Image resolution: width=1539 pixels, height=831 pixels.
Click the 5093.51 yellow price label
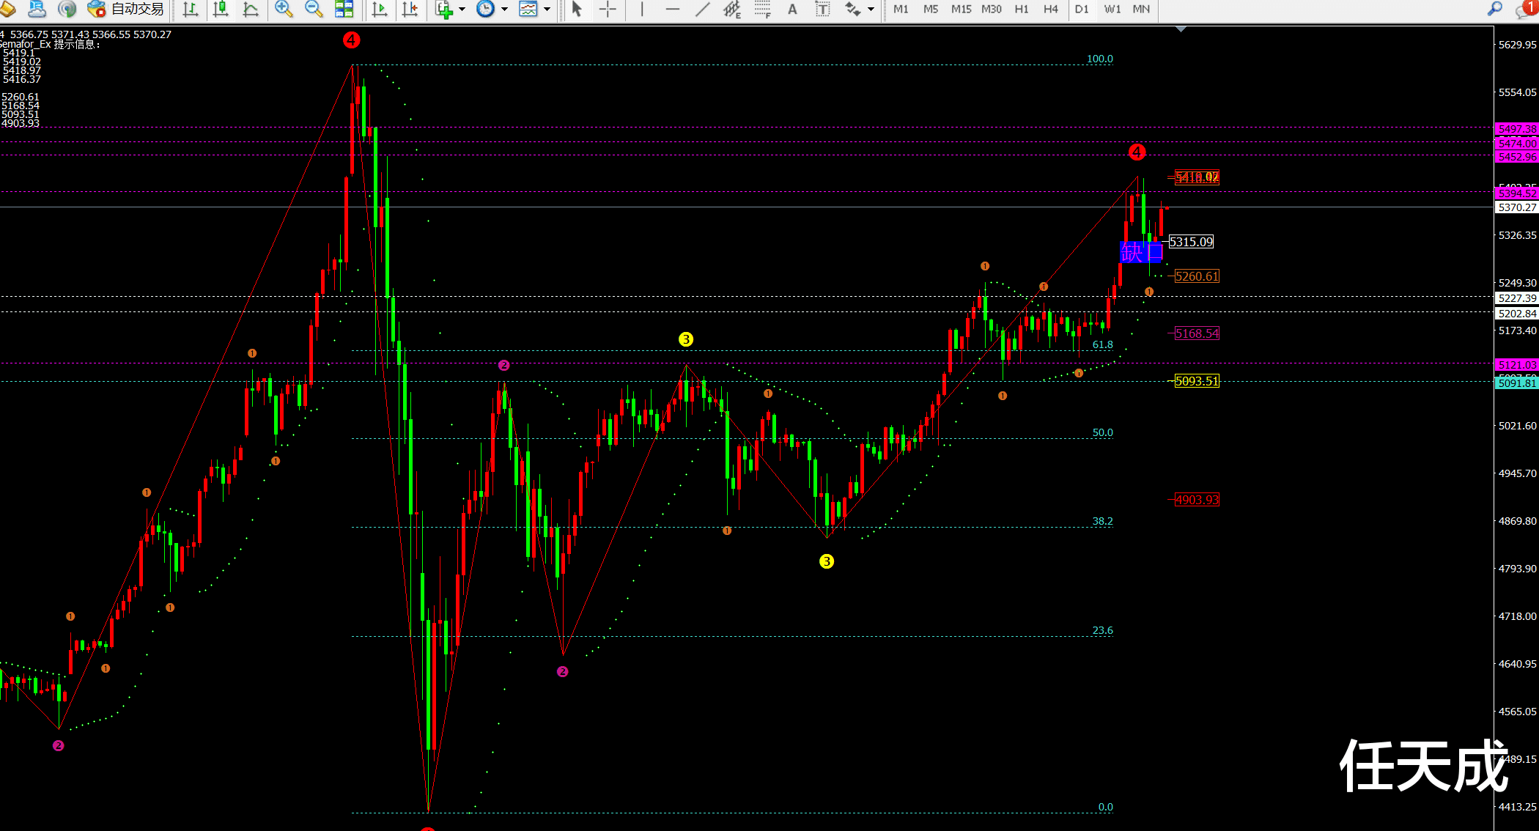(1196, 381)
